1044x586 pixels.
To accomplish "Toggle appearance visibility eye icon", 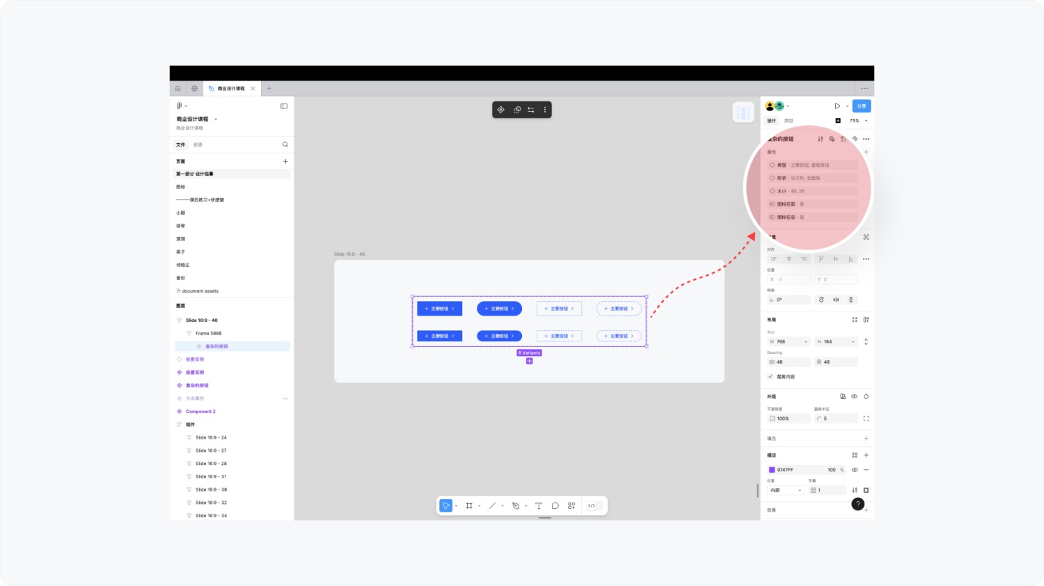I will coord(855,397).
